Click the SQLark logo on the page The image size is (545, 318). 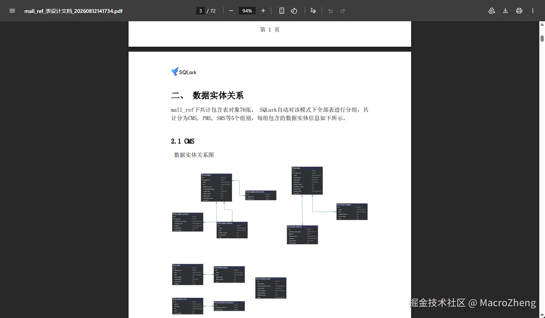tap(184, 71)
